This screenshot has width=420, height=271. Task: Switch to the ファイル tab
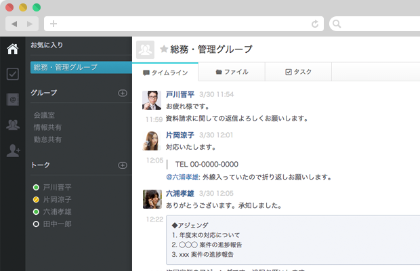pyautogui.click(x=231, y=72)
